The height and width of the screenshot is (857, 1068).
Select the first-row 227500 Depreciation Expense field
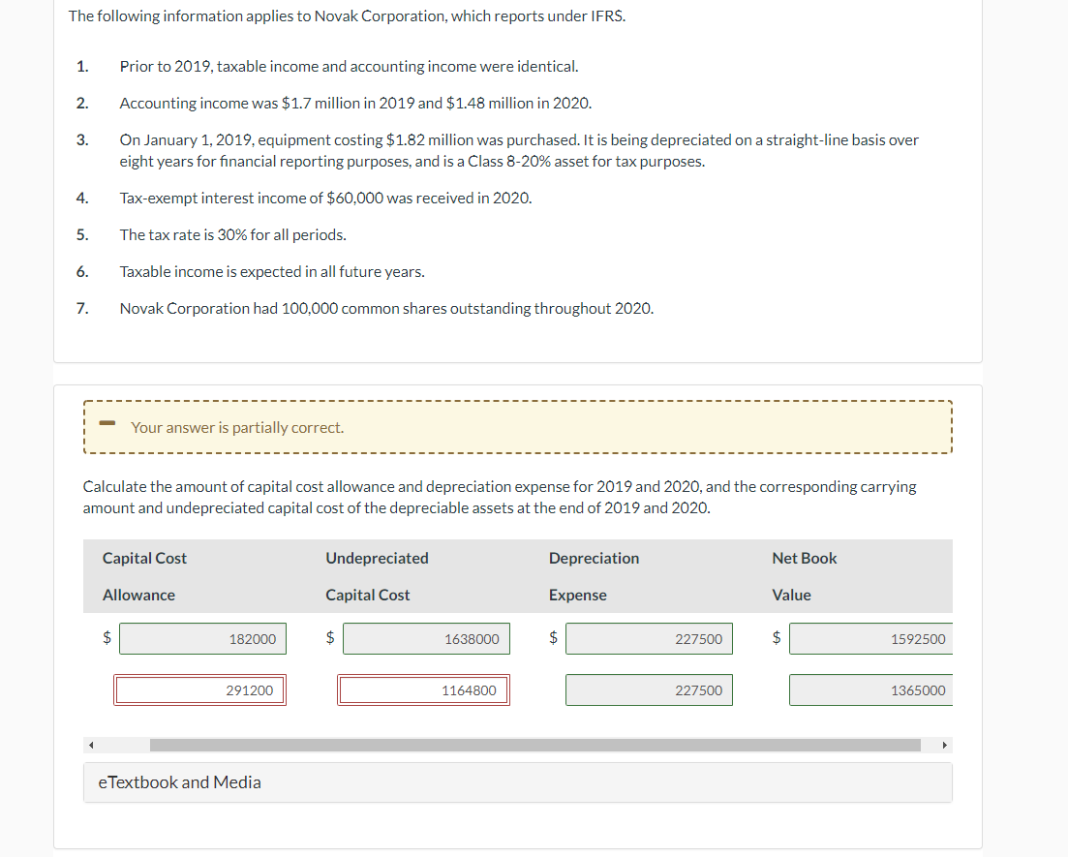point(649,638)
